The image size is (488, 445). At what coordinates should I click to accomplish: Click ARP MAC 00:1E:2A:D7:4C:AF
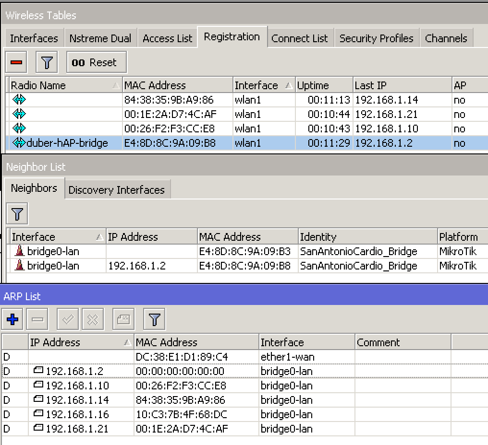(182, 429)
